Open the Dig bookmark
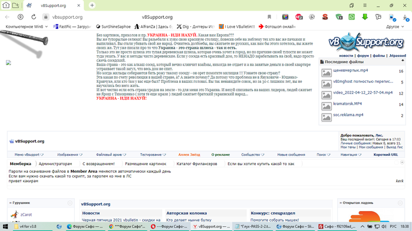This screenshot has height=231, width=412. tap(196, 26)
